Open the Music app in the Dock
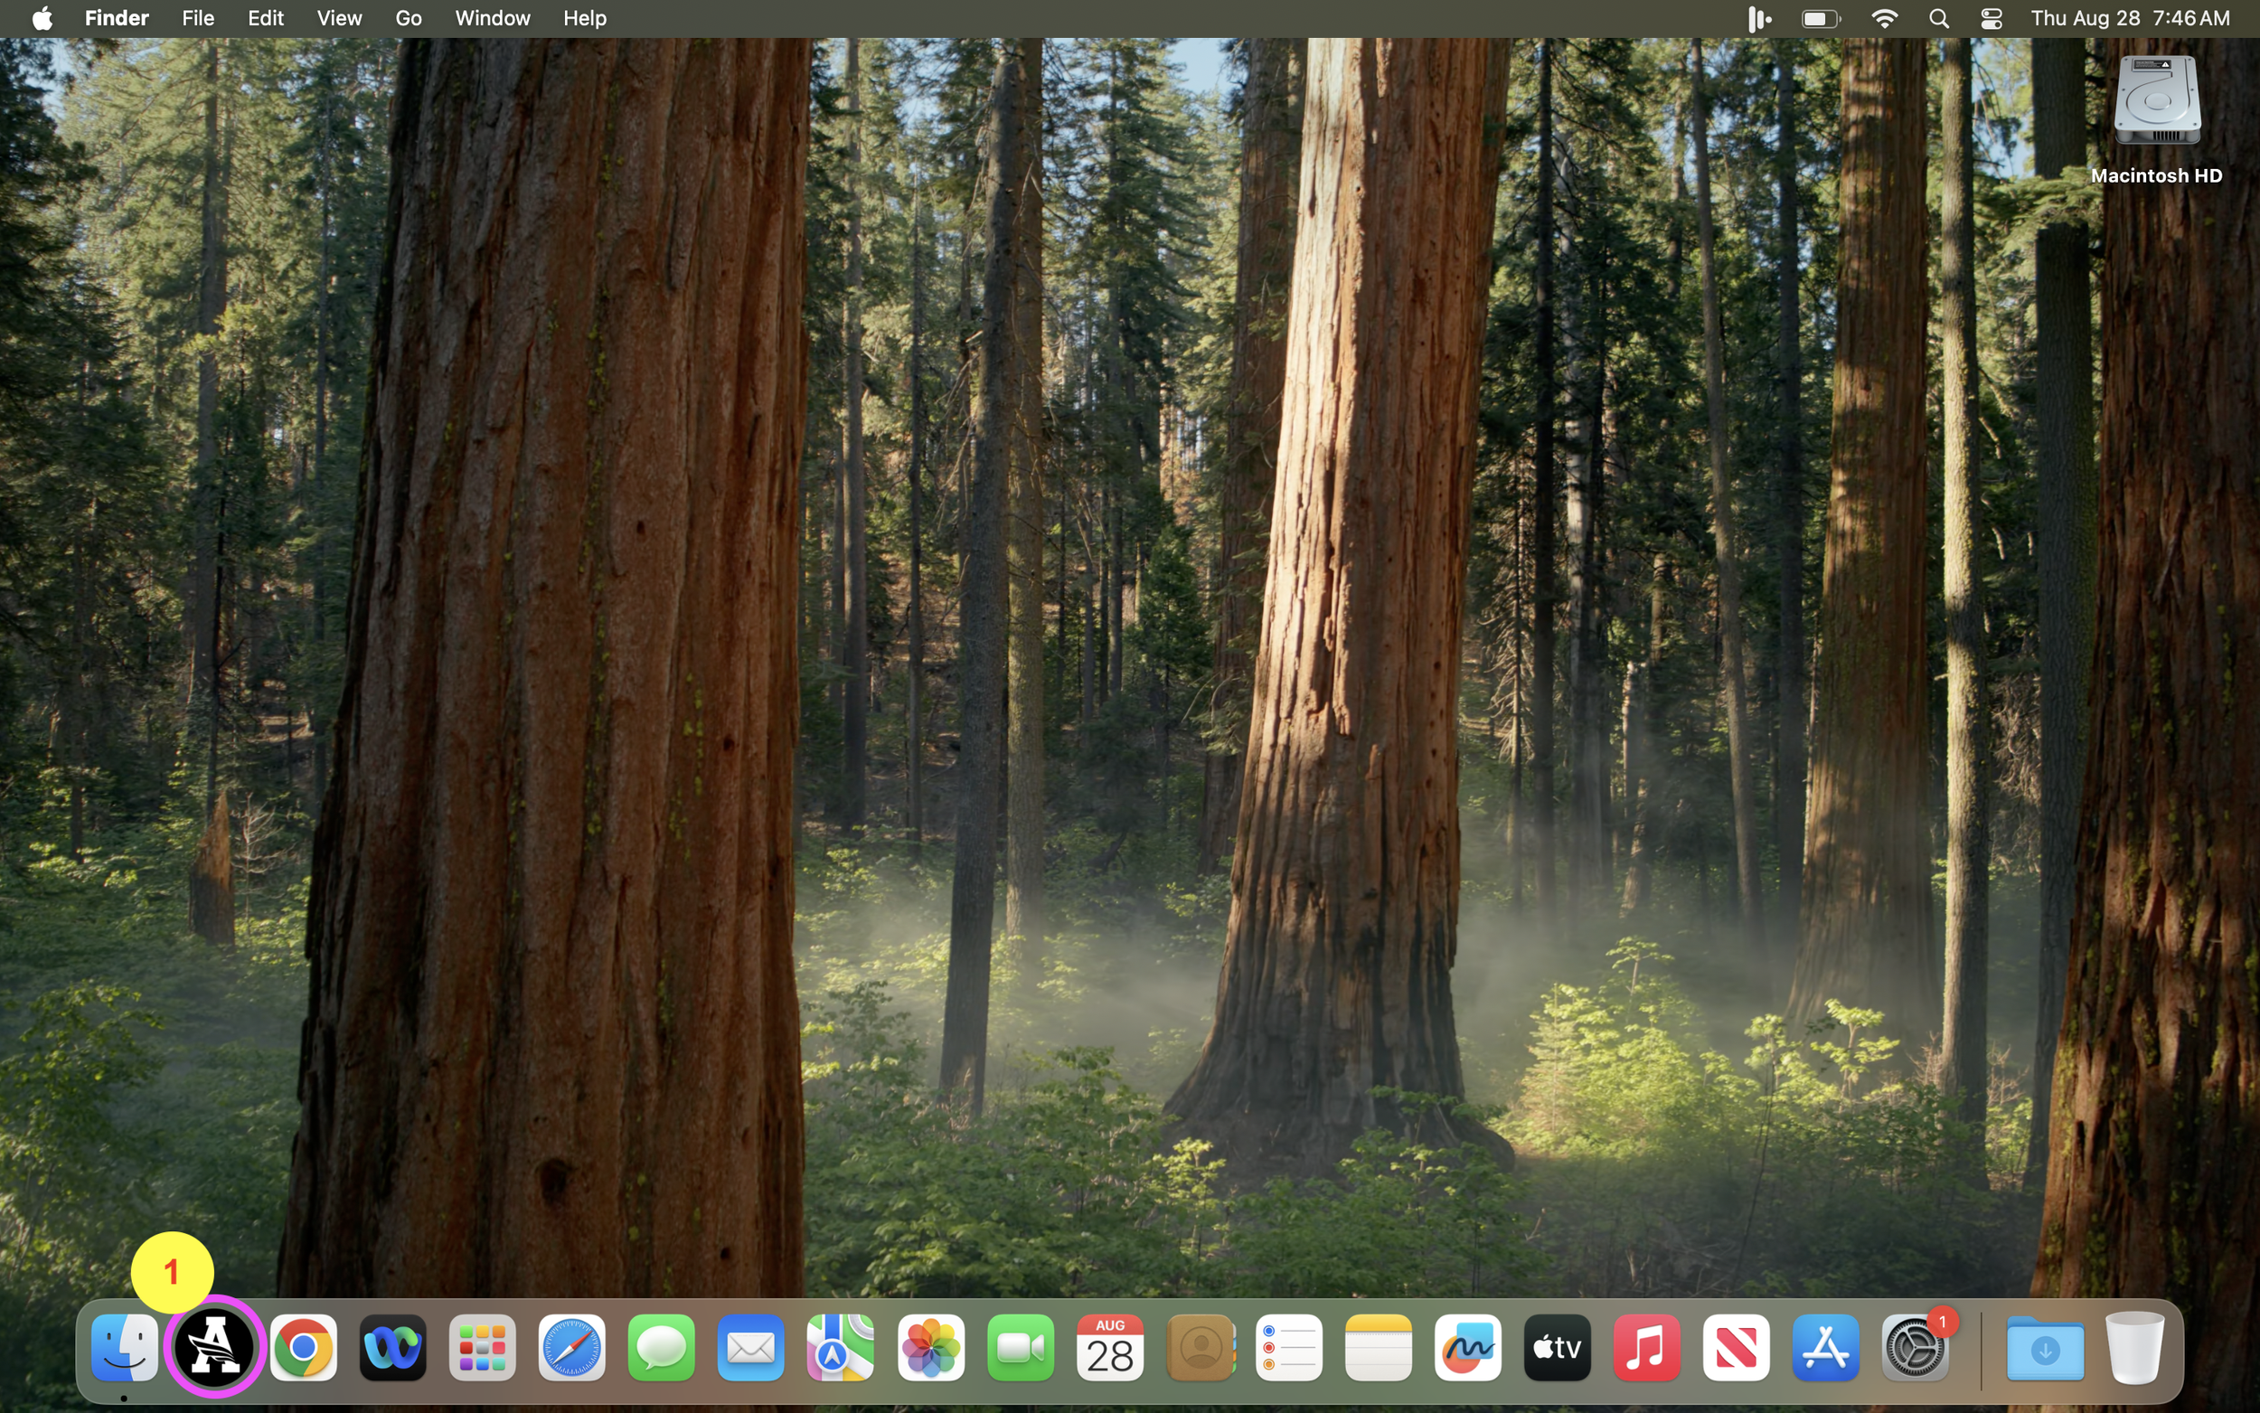Image resolution: width=2260 pixels, height=1413 pixels. pos(1646,1348)
